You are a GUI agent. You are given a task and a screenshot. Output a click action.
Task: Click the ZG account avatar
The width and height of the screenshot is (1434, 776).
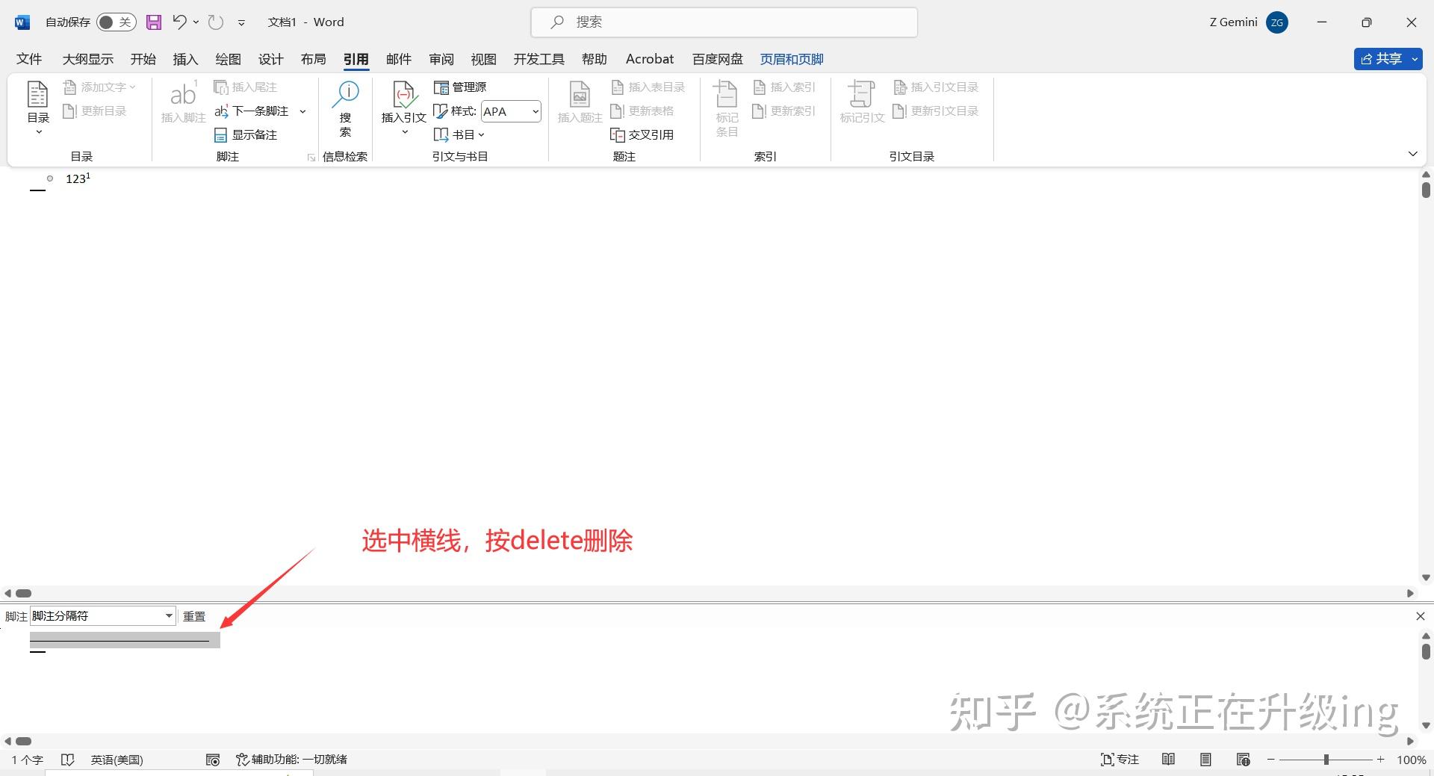1276,22
